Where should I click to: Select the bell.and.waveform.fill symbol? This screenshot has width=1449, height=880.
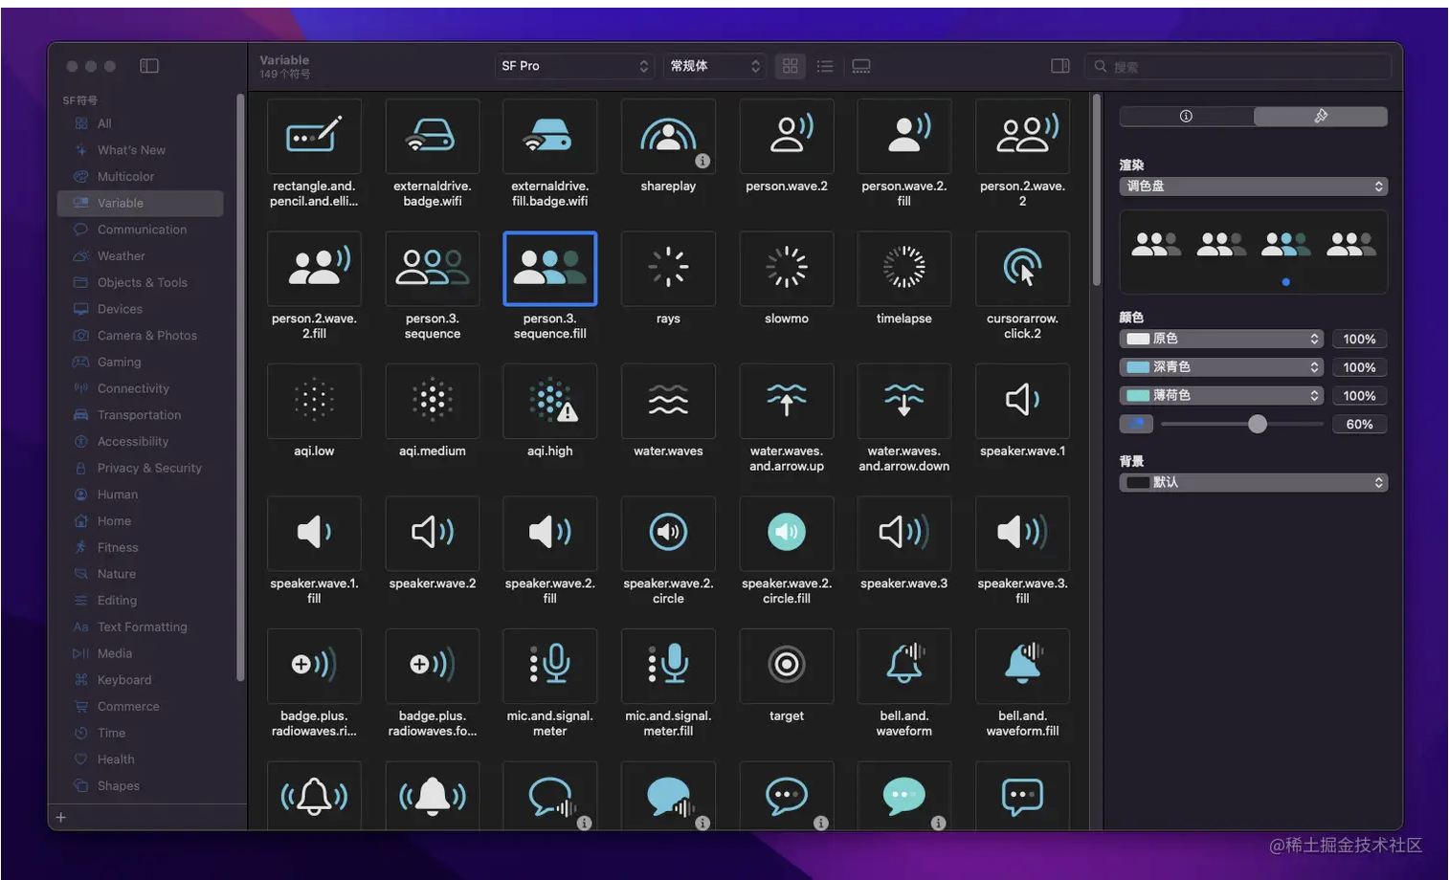tap(1022, 666)
